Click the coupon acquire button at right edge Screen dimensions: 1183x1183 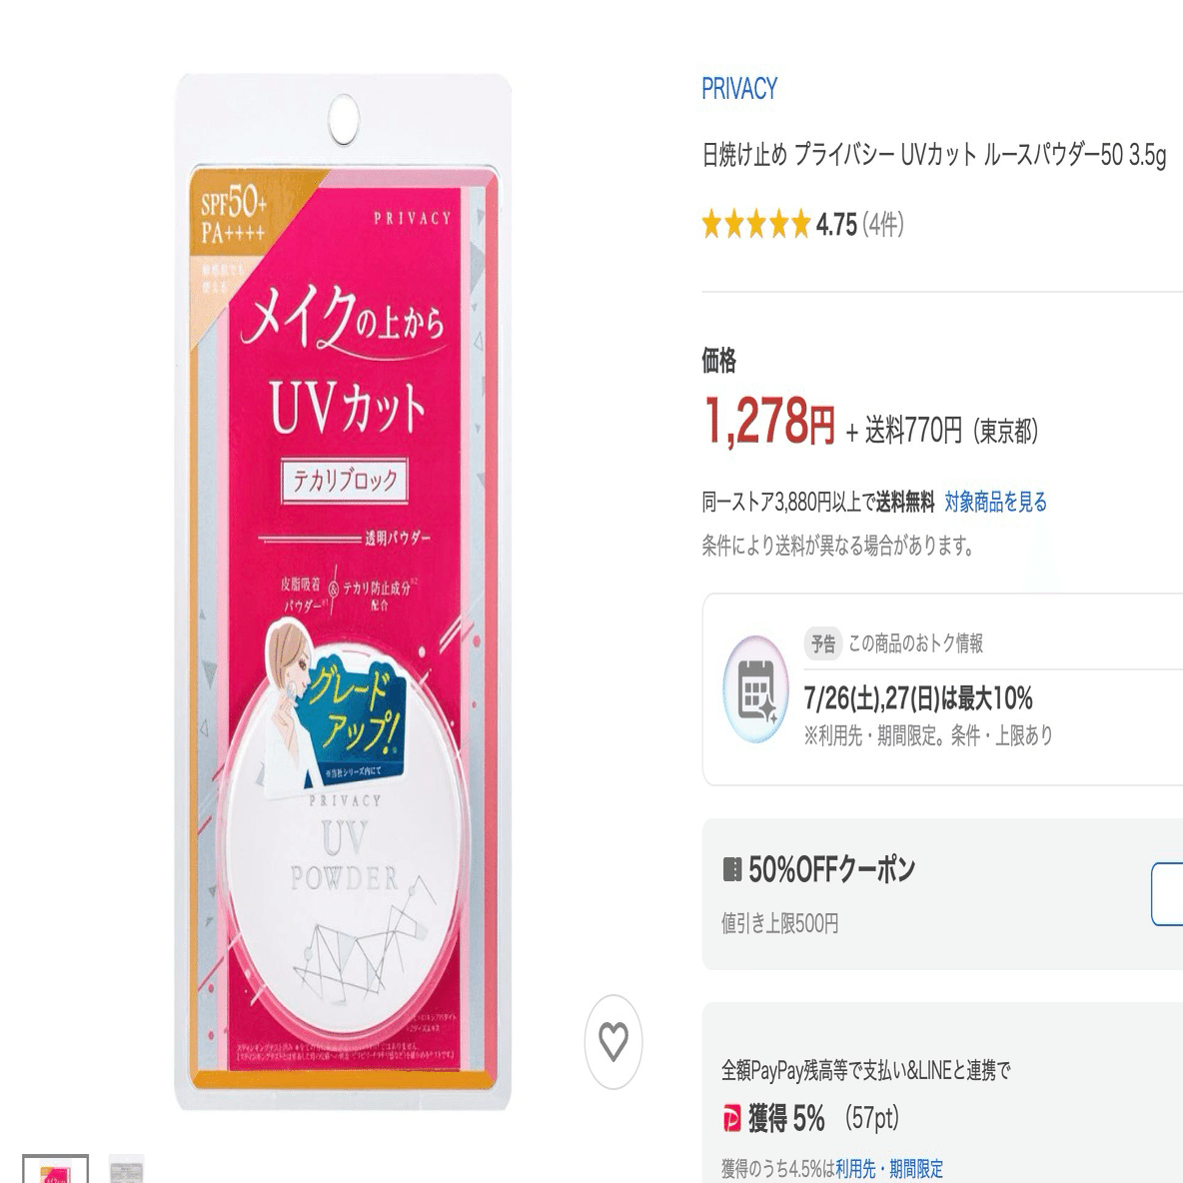(1167, 894)
